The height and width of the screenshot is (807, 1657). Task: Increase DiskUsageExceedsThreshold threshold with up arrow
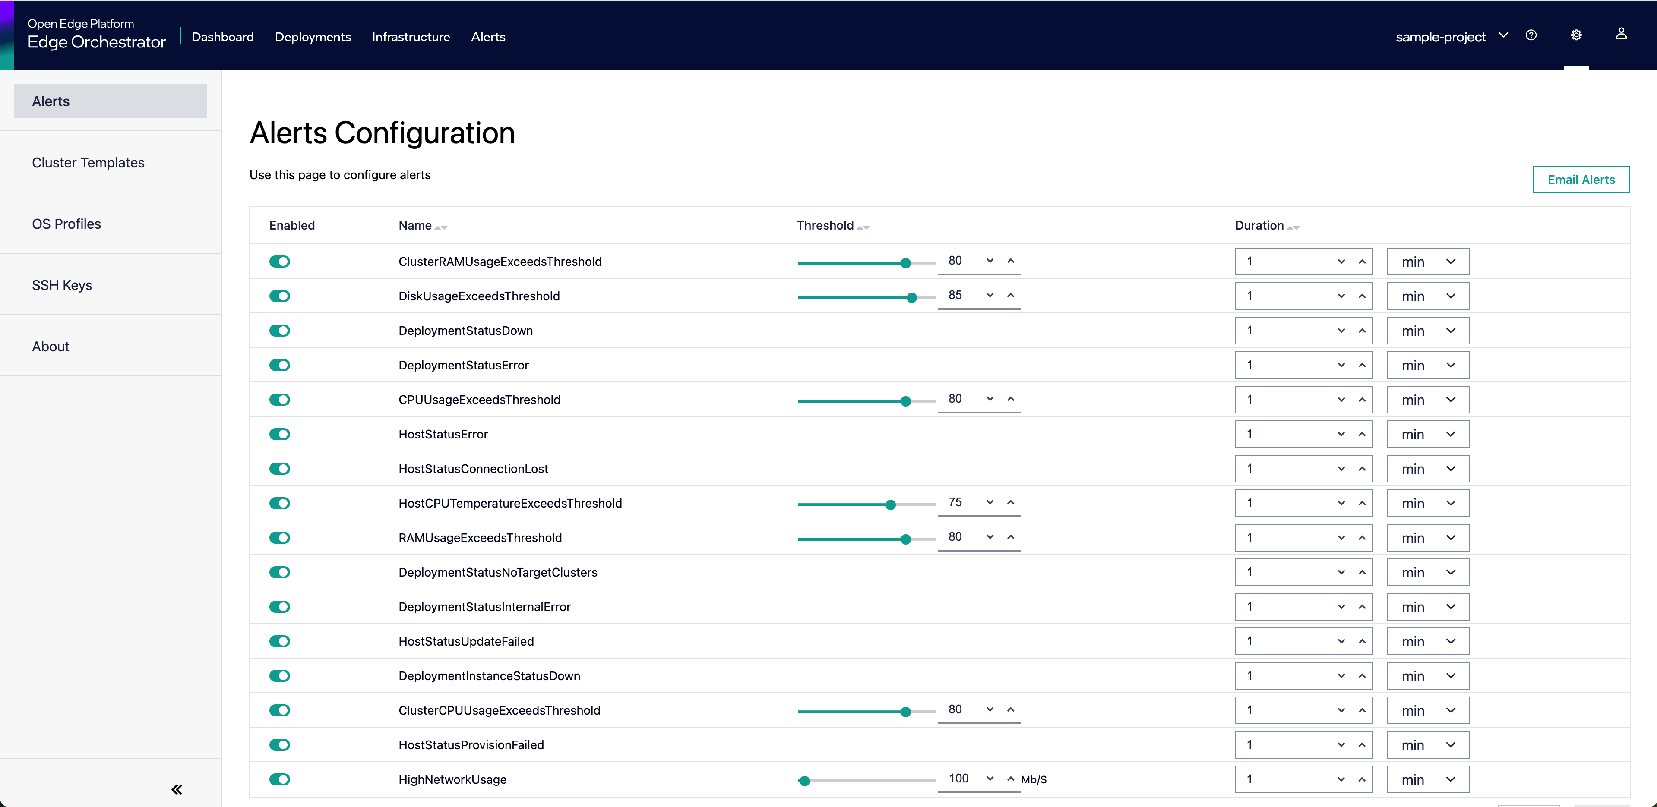[1011, 295]
